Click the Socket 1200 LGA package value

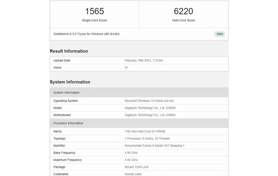tap(136, 167)
